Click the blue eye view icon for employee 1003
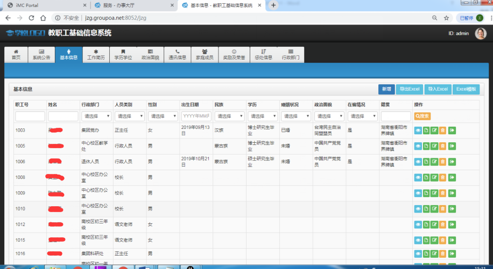Screen dimensions: 493x269 418,130
